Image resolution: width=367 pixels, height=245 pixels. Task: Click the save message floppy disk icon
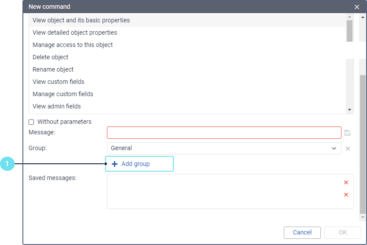[x=347, y=133]
